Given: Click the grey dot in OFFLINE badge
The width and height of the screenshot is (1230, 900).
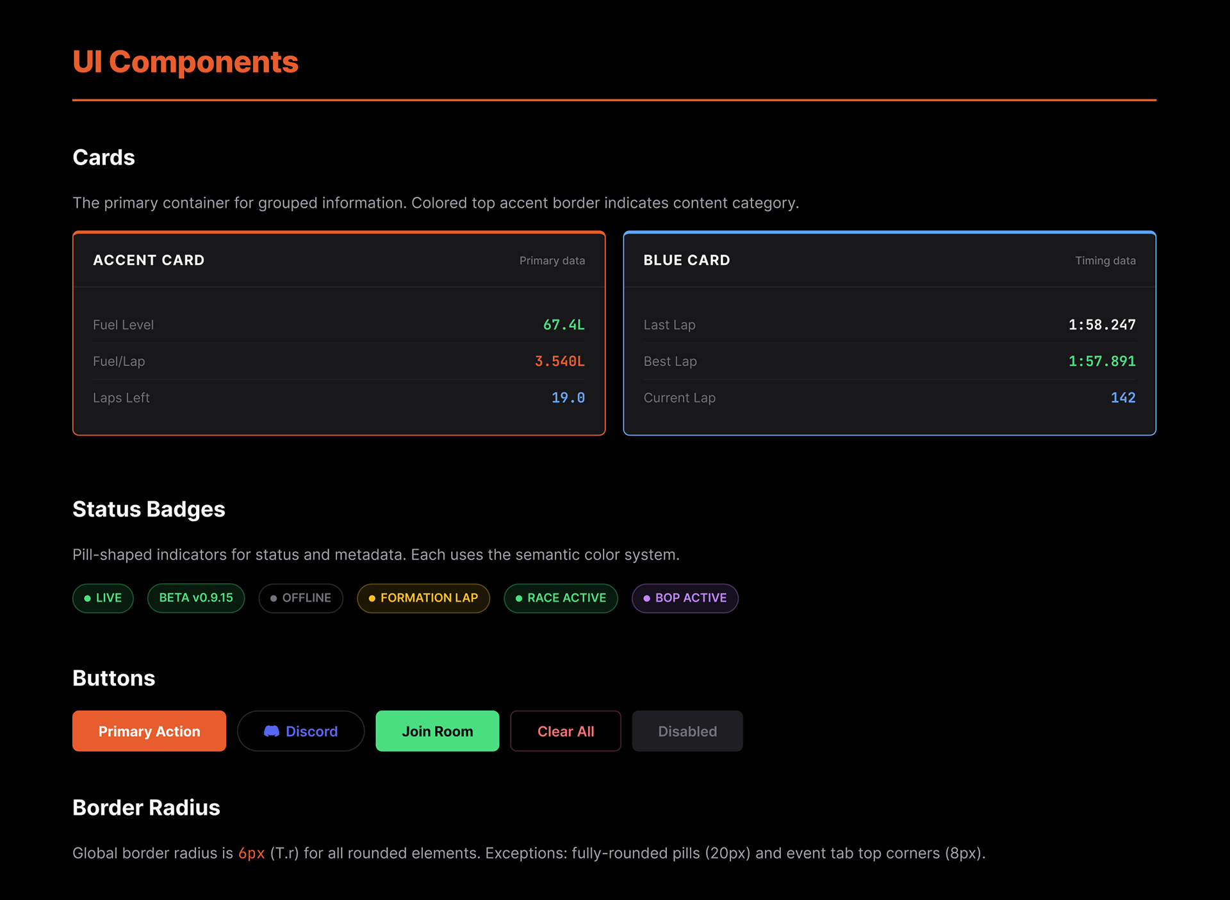Looking at the screenshot, I should point(274,599).
